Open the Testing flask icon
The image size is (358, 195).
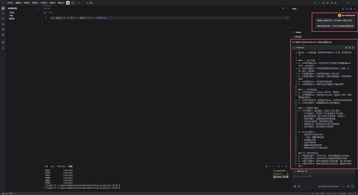point(3,48)
